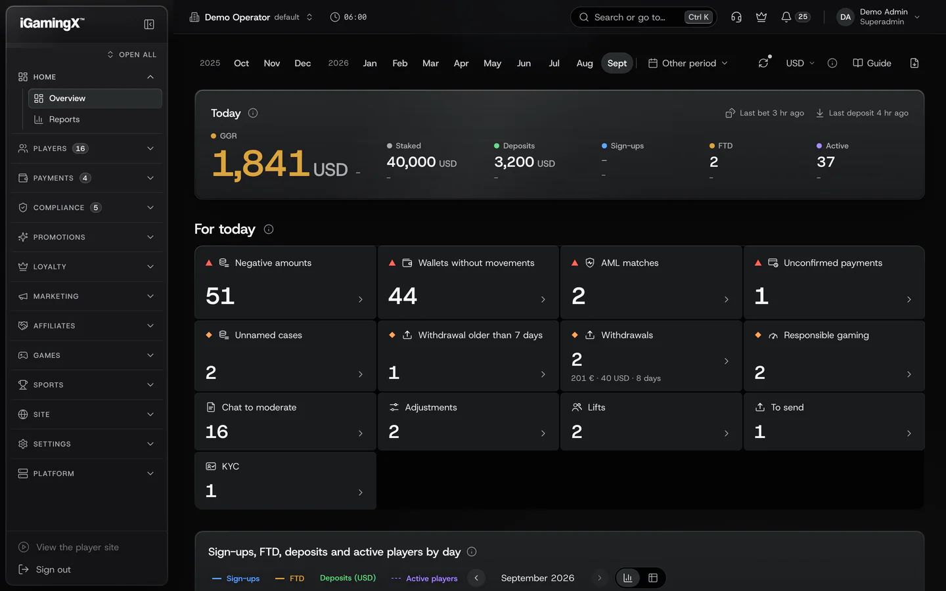The width and height of the screenshot is (946, 591).
Task: Collapse the Home menu section
Action: coord(87,77)
